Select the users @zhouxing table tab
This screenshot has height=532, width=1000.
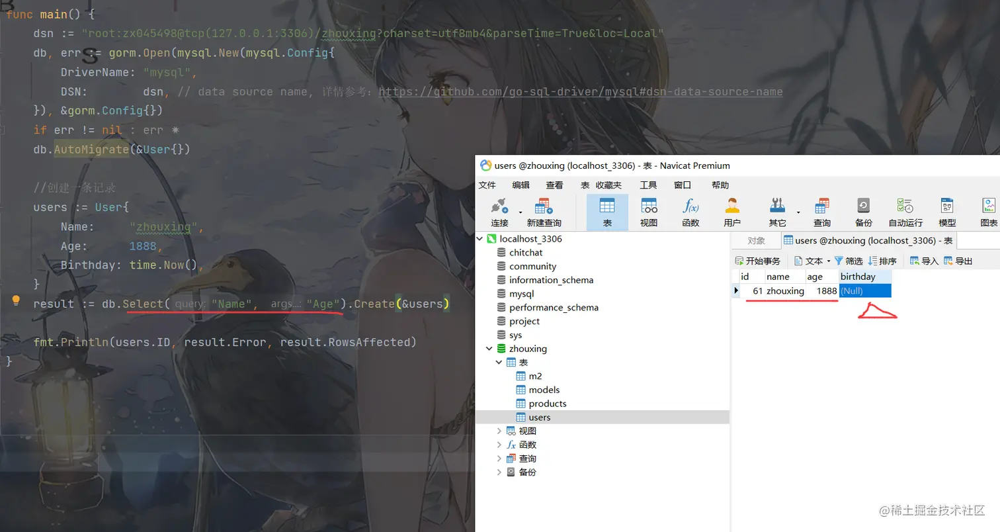tap(868, 241)
